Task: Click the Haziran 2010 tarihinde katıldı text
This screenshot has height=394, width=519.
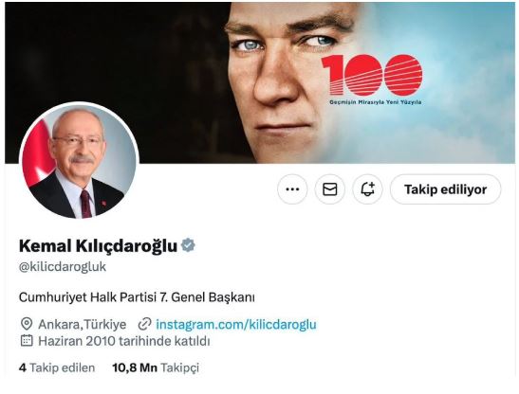Action: [124, 341]
